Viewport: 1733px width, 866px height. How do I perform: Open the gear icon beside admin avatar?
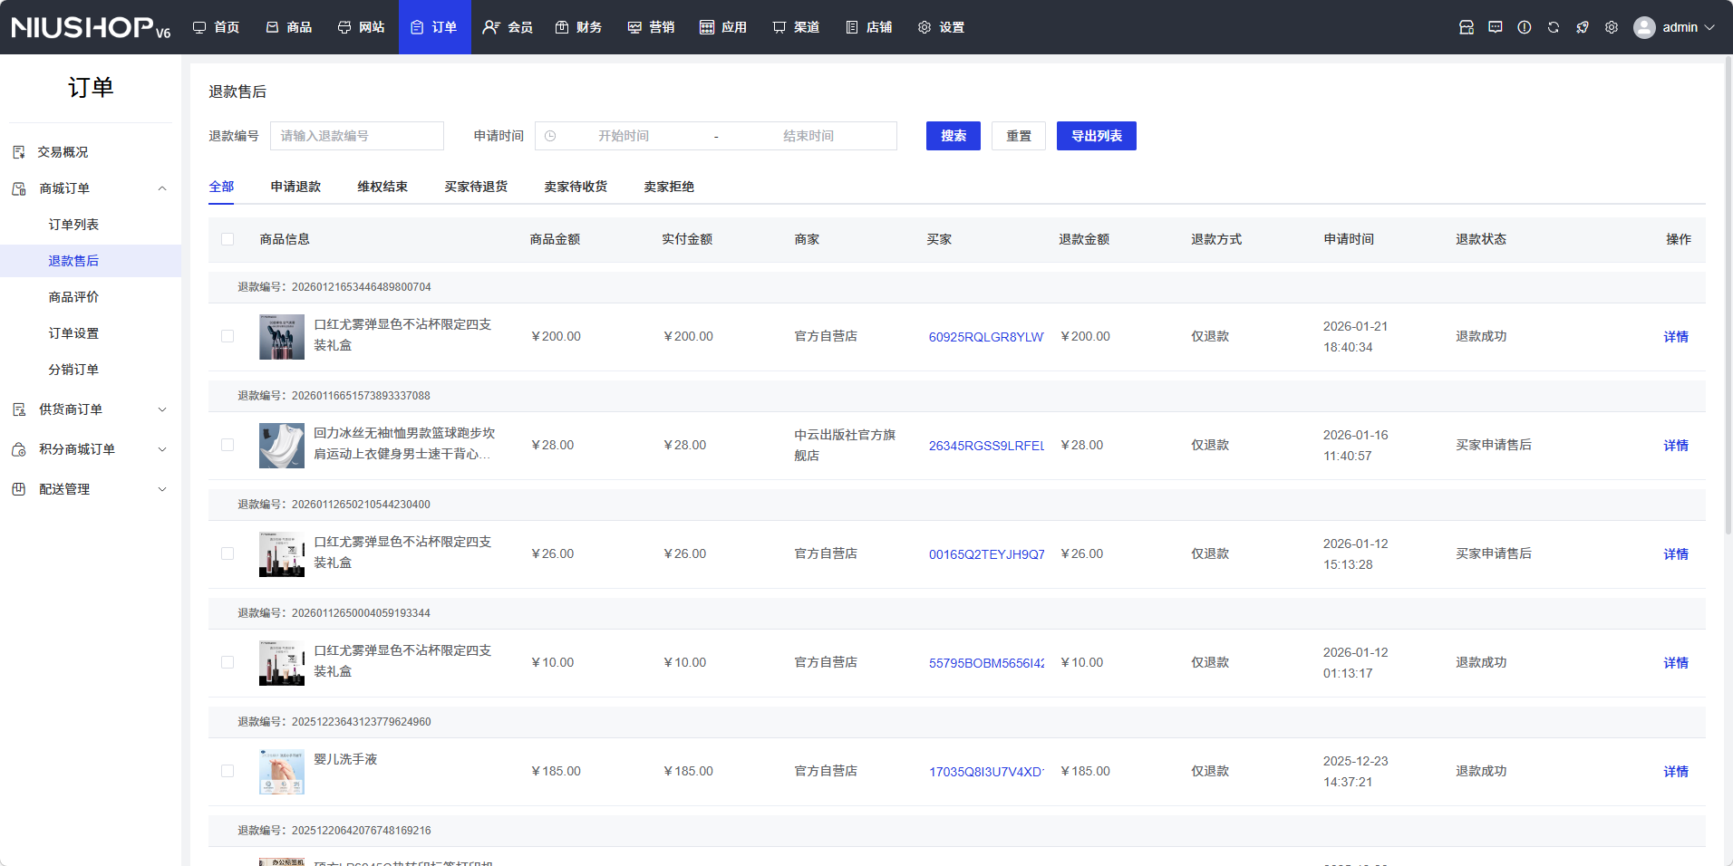pyautogui.click(x=1611, y=27)
